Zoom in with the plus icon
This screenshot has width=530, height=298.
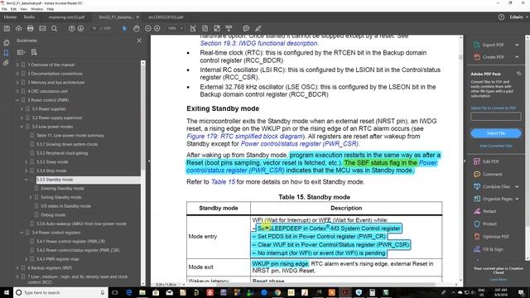point(157,29)
